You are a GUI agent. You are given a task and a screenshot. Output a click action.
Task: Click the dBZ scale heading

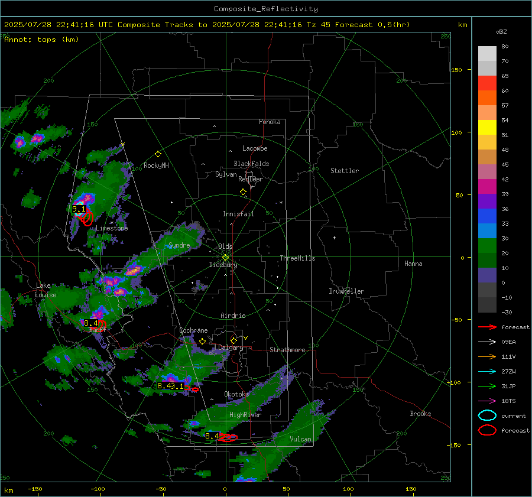501,31
